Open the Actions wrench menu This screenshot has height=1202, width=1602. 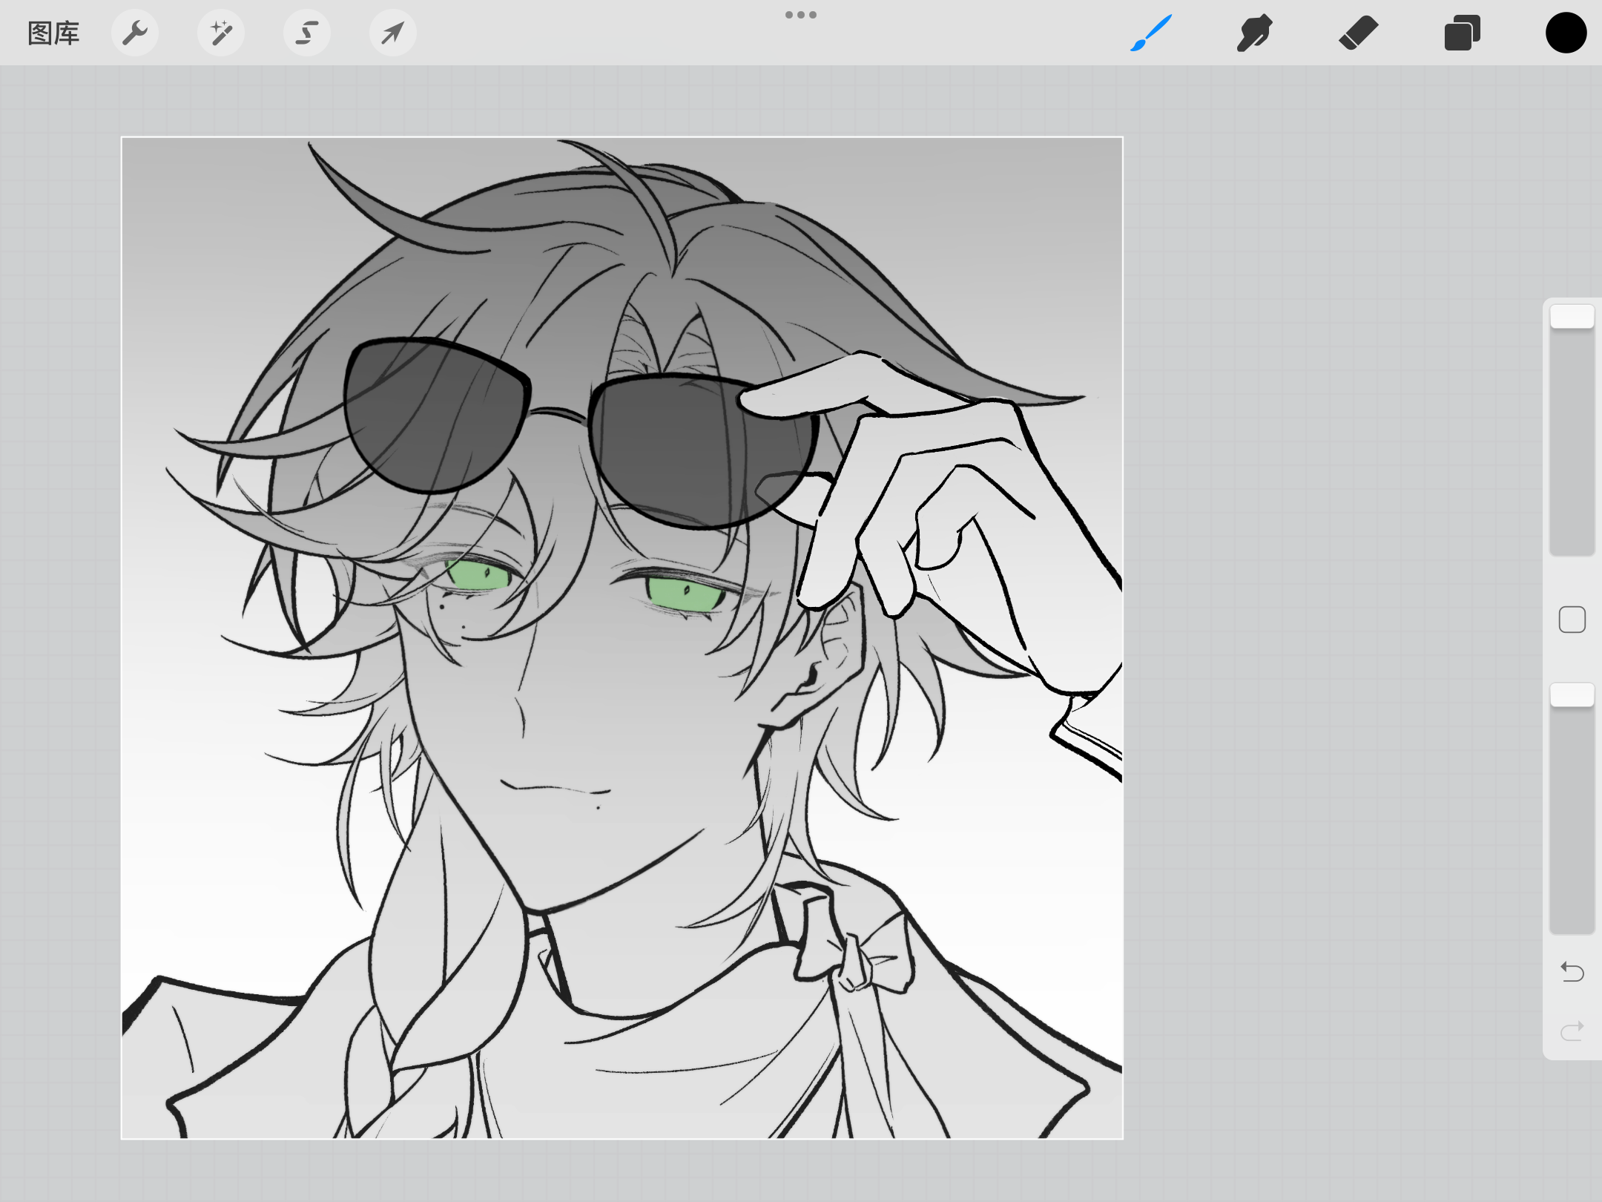pos(135,33)
